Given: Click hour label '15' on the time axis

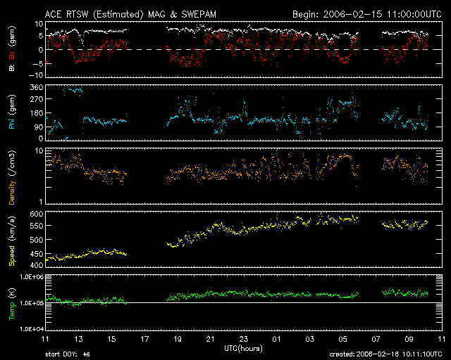Looking at the screenshot, I should click(x=111, y=340).
